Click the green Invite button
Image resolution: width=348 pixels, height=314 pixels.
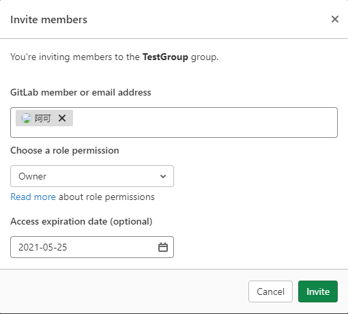tap(318, 291)
